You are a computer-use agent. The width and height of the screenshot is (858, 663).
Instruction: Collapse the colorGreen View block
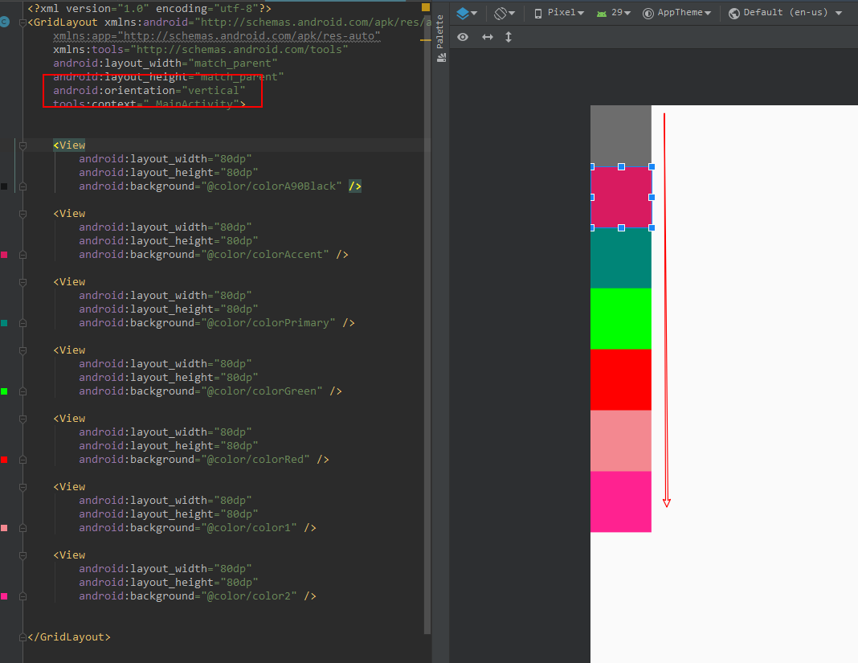pyautogui.click(x=23, y=350)
